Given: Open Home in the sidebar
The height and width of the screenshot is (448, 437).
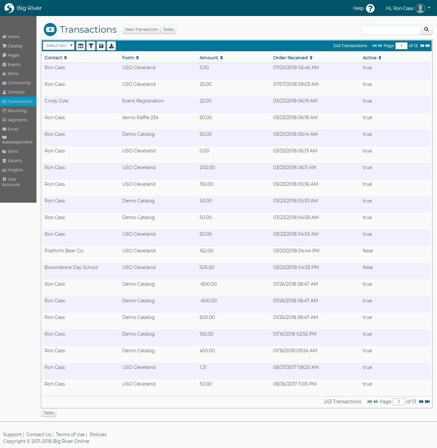Looking at the screenshot, I should click(18, 37).
